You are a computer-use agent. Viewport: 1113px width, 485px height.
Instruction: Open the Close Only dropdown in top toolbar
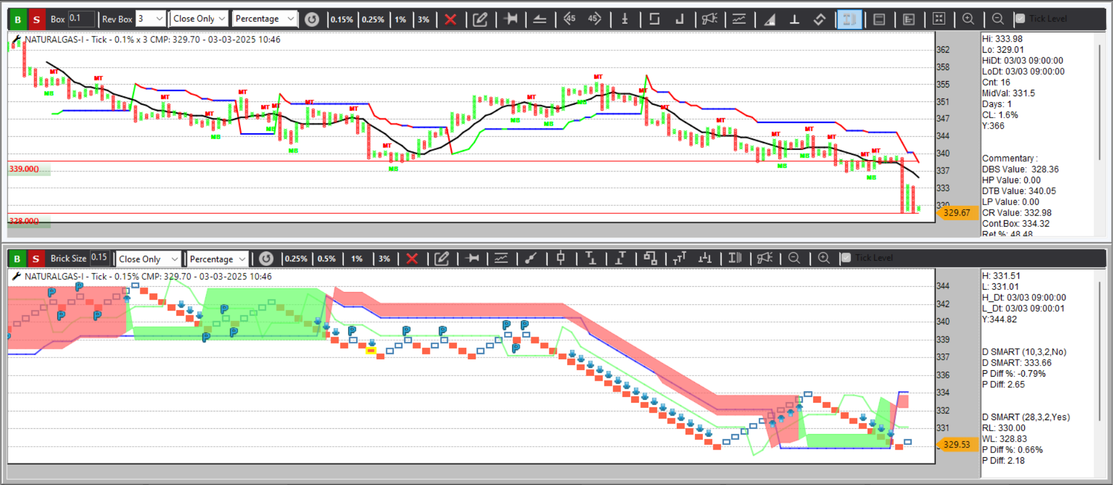click(199, 19)
